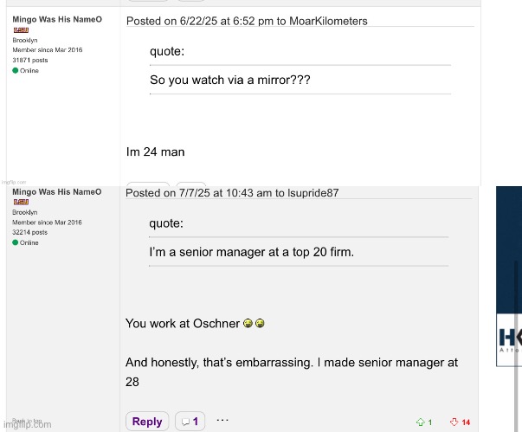Open the bottom post's Mingo Was His NameO profile
Image resolution: width=522 pixels, height=432 pixels.
pyautogui.click(x=56, y=191)
